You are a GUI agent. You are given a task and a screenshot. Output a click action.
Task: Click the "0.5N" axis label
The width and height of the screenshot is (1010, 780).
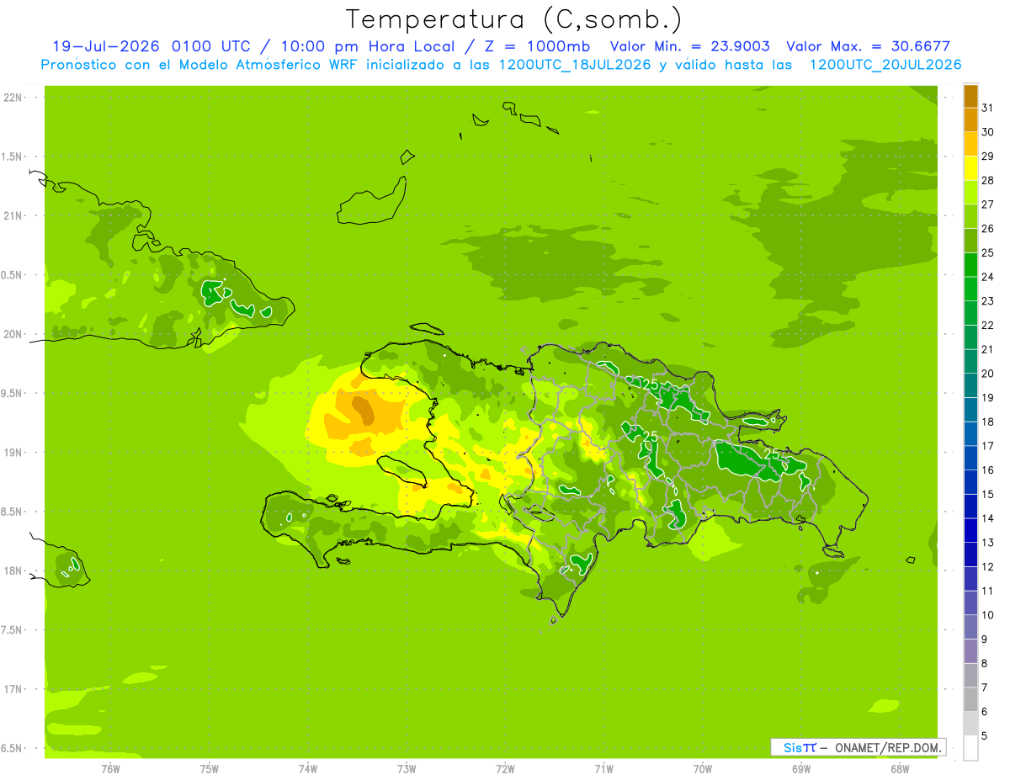(x=12, y=275)
